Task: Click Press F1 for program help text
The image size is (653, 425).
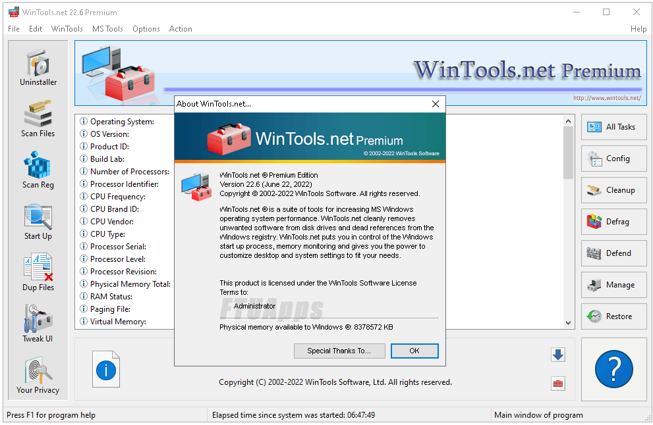Action: point(51,415)
